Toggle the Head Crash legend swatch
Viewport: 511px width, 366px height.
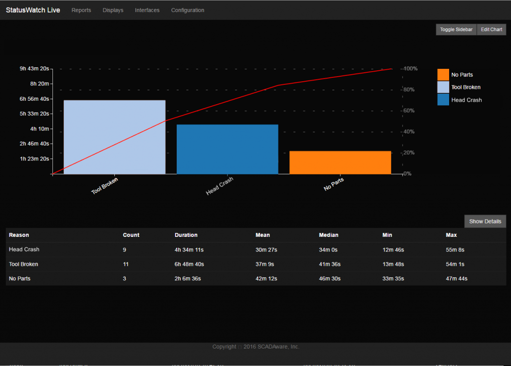[x=443, y=100]
